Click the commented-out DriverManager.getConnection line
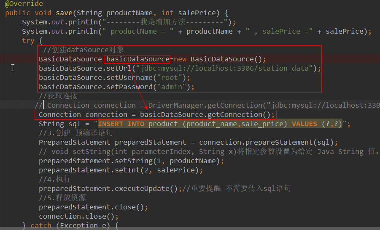The height and width of the screenshot is (230, 380). coord(207,106)
